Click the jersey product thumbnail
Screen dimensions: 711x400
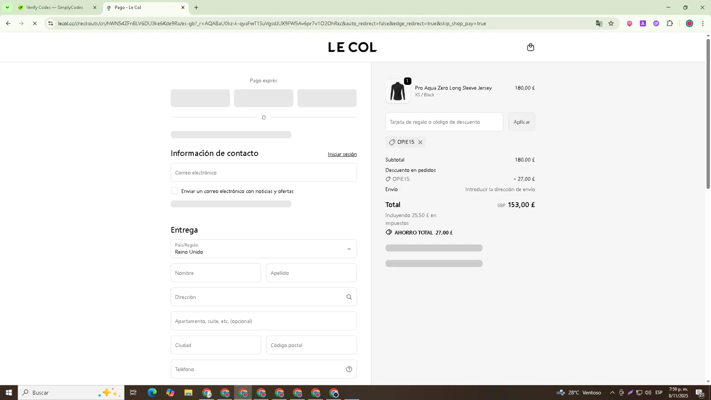click(x=397, y=91)
